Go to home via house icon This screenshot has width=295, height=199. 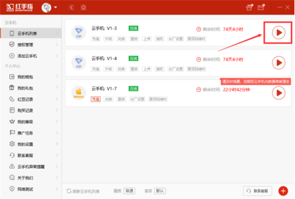[84, 8]
